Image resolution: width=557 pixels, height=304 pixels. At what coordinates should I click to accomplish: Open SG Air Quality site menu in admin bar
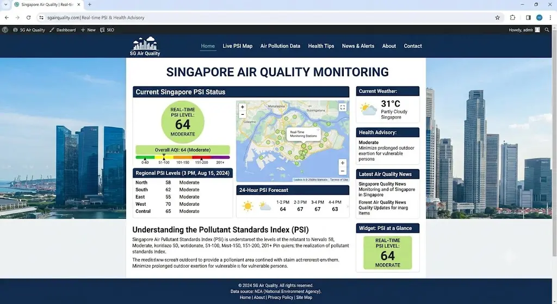coord(29,30)
